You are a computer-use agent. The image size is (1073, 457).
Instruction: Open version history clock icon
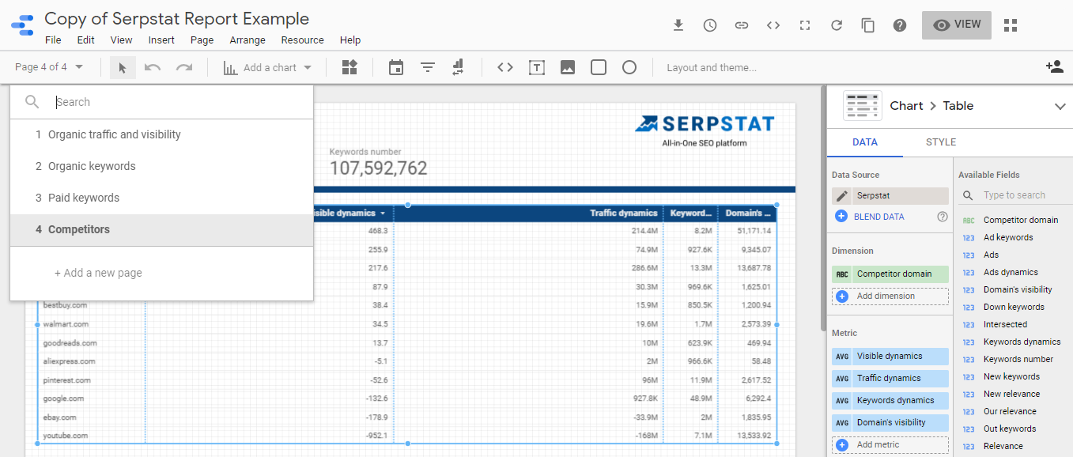tap(710, 25)
